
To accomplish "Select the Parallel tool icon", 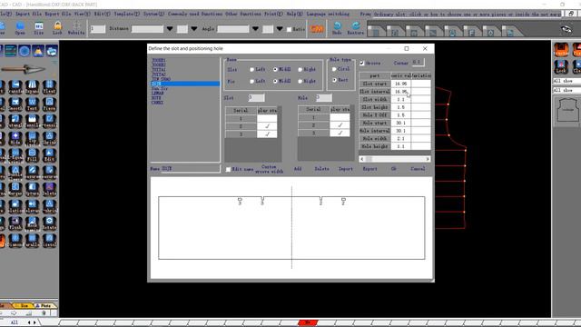I will [33, 240].
